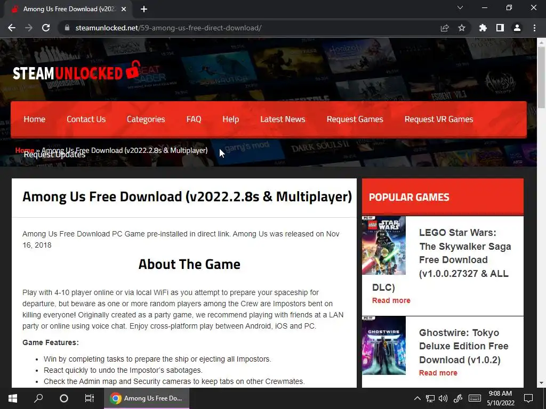
Task: Click the Ghostwire Tokyo cover thumbnail
Action: click(384, 345)
